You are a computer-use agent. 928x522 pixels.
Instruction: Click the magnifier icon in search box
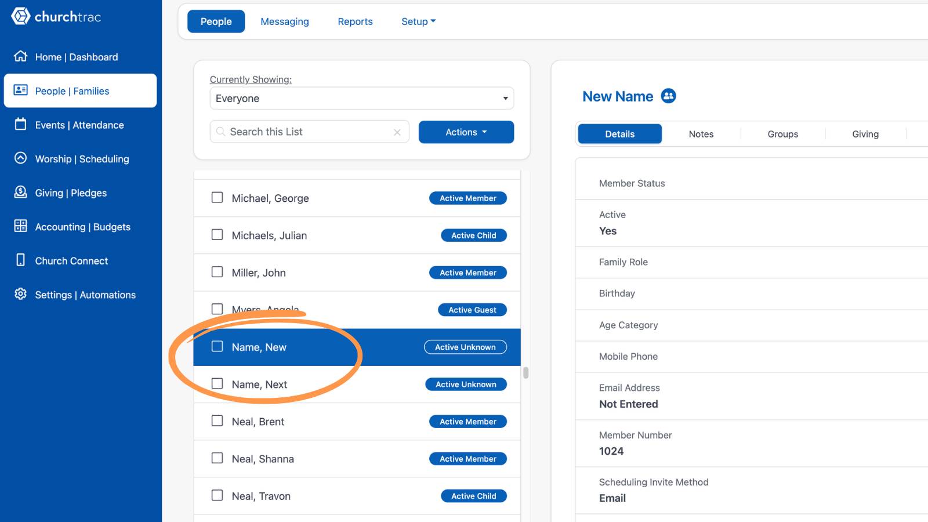click(220, 132)
